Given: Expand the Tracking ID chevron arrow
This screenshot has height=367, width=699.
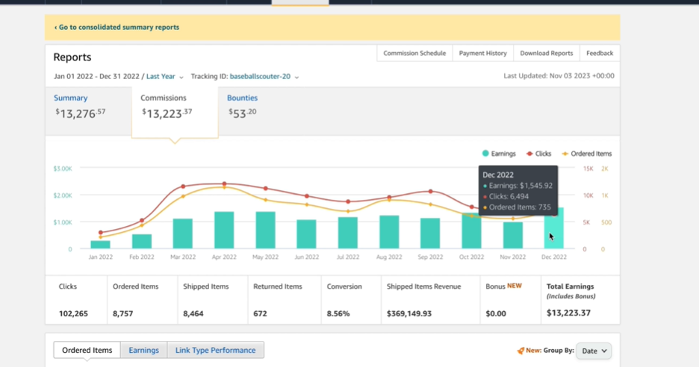Looking at the screenshot, I should [297, 77].
